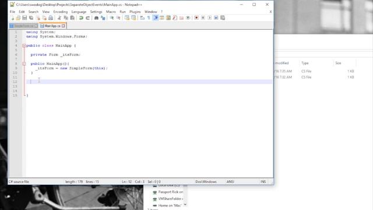Screen dimensions: 373x210
Task: Open the ? help menu
Action: 162,12
